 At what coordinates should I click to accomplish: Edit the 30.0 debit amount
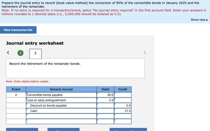(x=105, y=95)
